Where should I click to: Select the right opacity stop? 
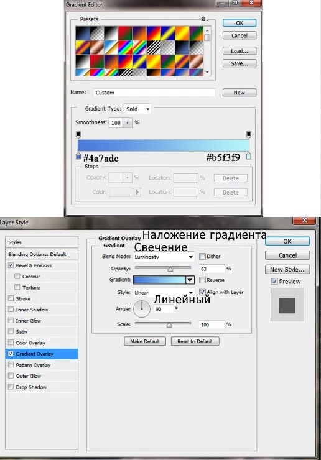point(248,134)
